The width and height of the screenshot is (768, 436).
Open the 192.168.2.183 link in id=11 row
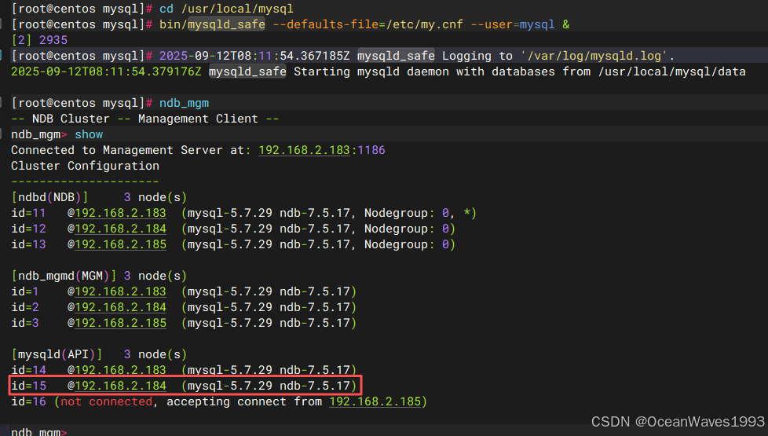120,213
